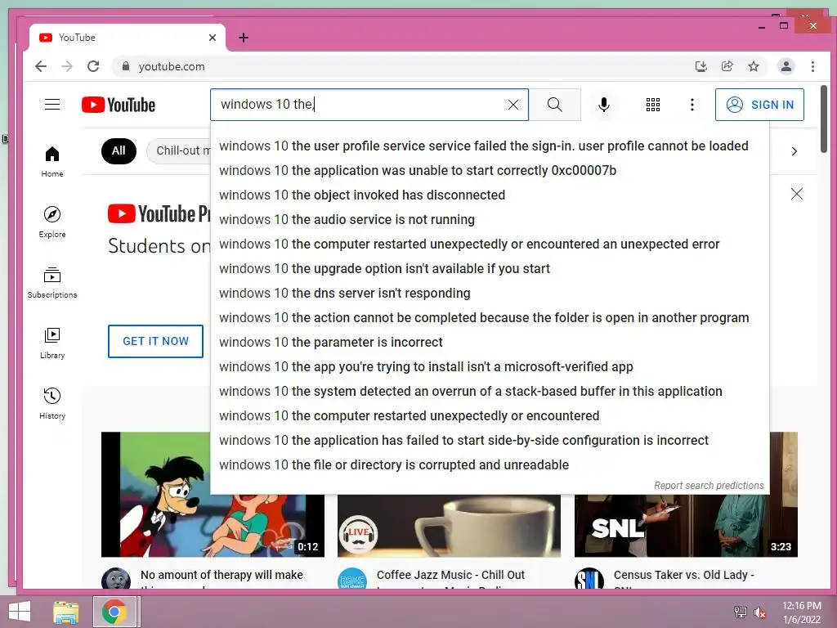The height and width of the screenshot is (628, 837).
Task: Go to Home in sidebar
Action: click(52, 162)
